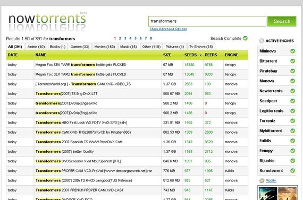
Task: Open the Pictures (4) tab
Action: (x=175, y=47)
